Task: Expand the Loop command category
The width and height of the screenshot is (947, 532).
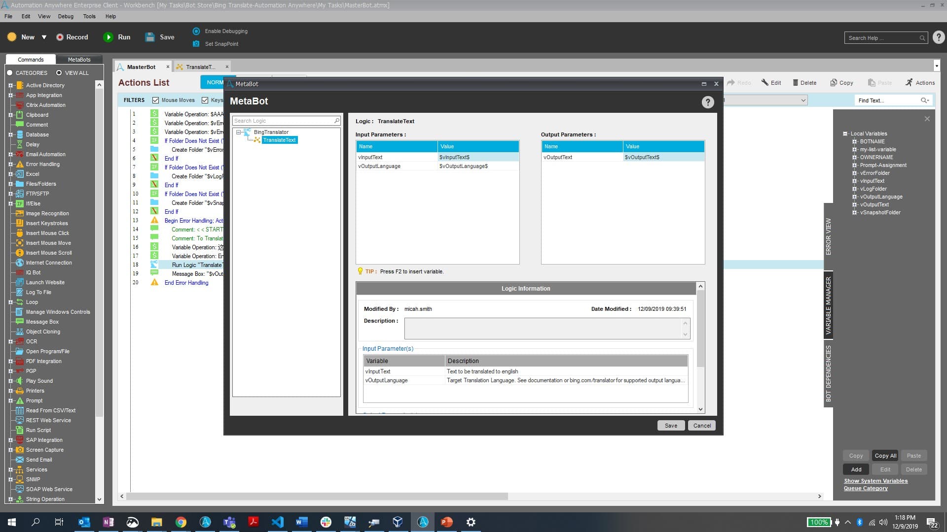Action: point(10,302)
